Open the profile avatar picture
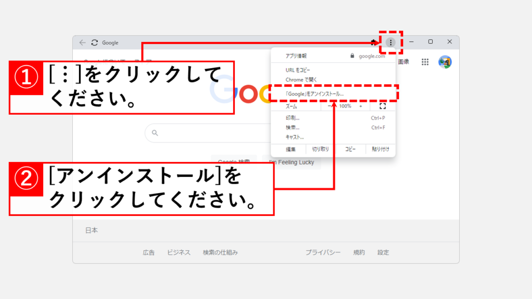The height and width of the screenshot is (299, 532). (445, 62)
